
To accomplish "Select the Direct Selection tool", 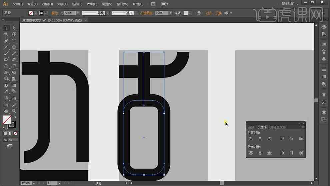I will [x=14, y=28].
